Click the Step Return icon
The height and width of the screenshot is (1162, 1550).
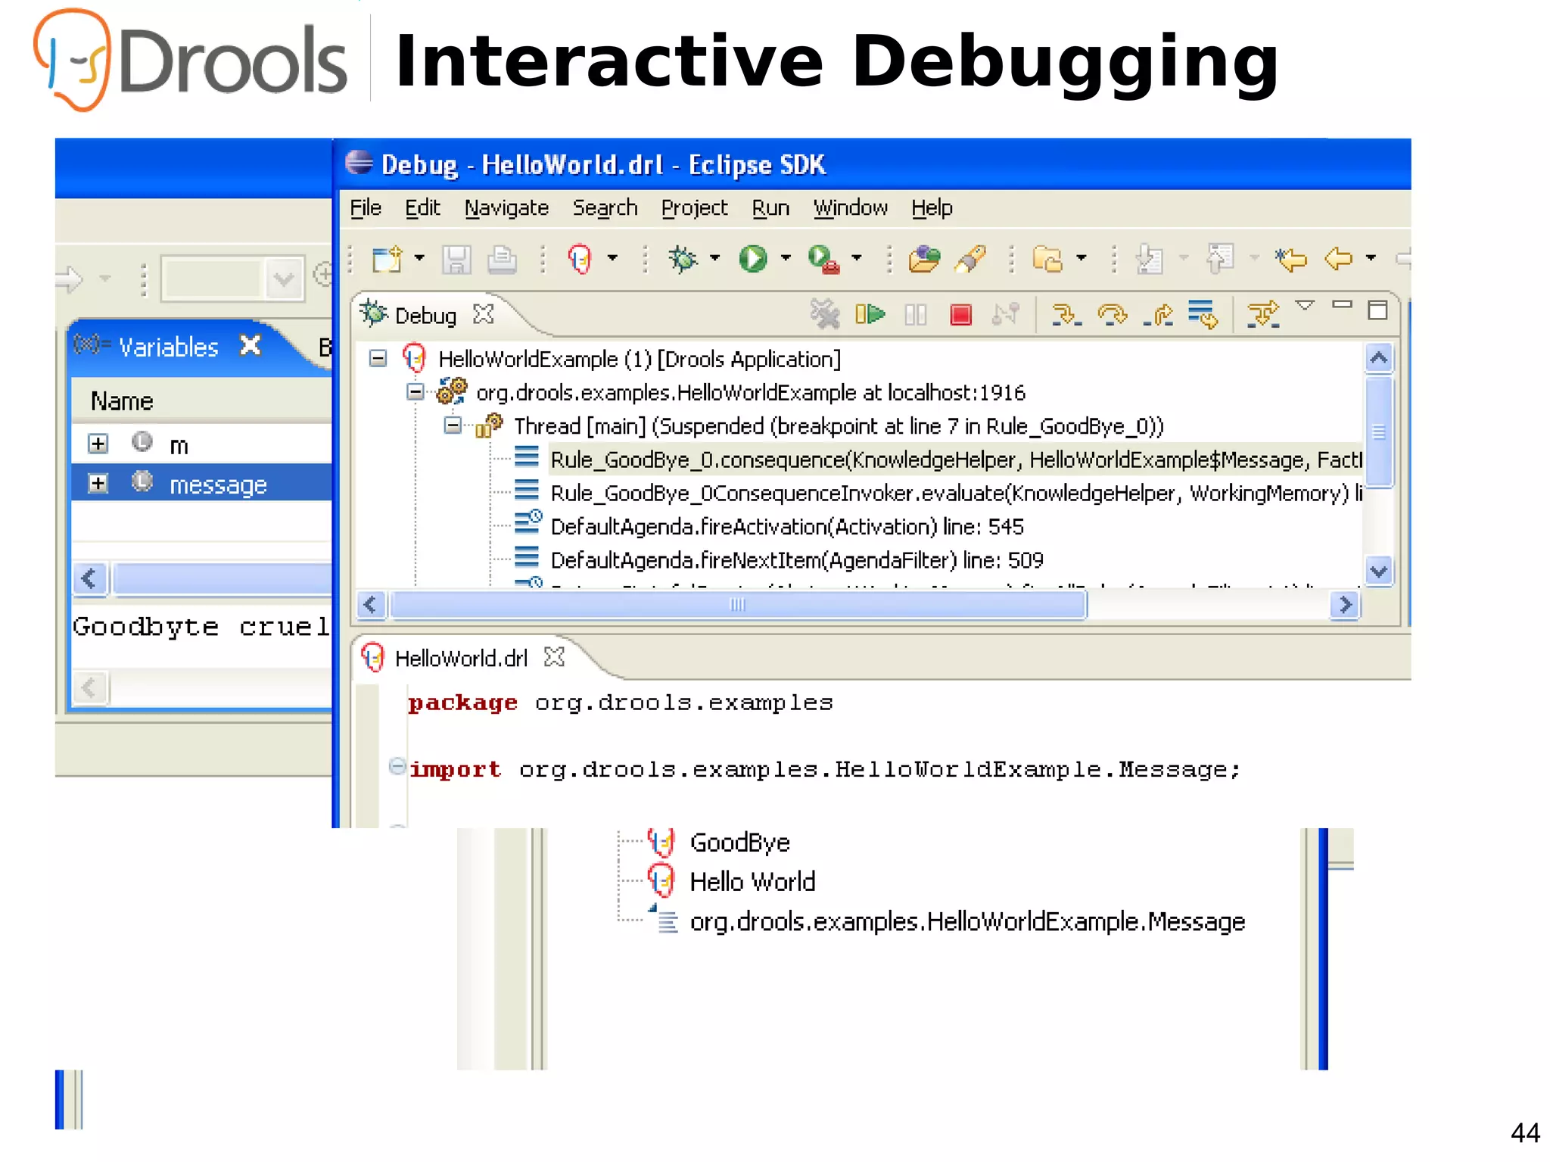pyautogui.click(x=1158, y=314)
